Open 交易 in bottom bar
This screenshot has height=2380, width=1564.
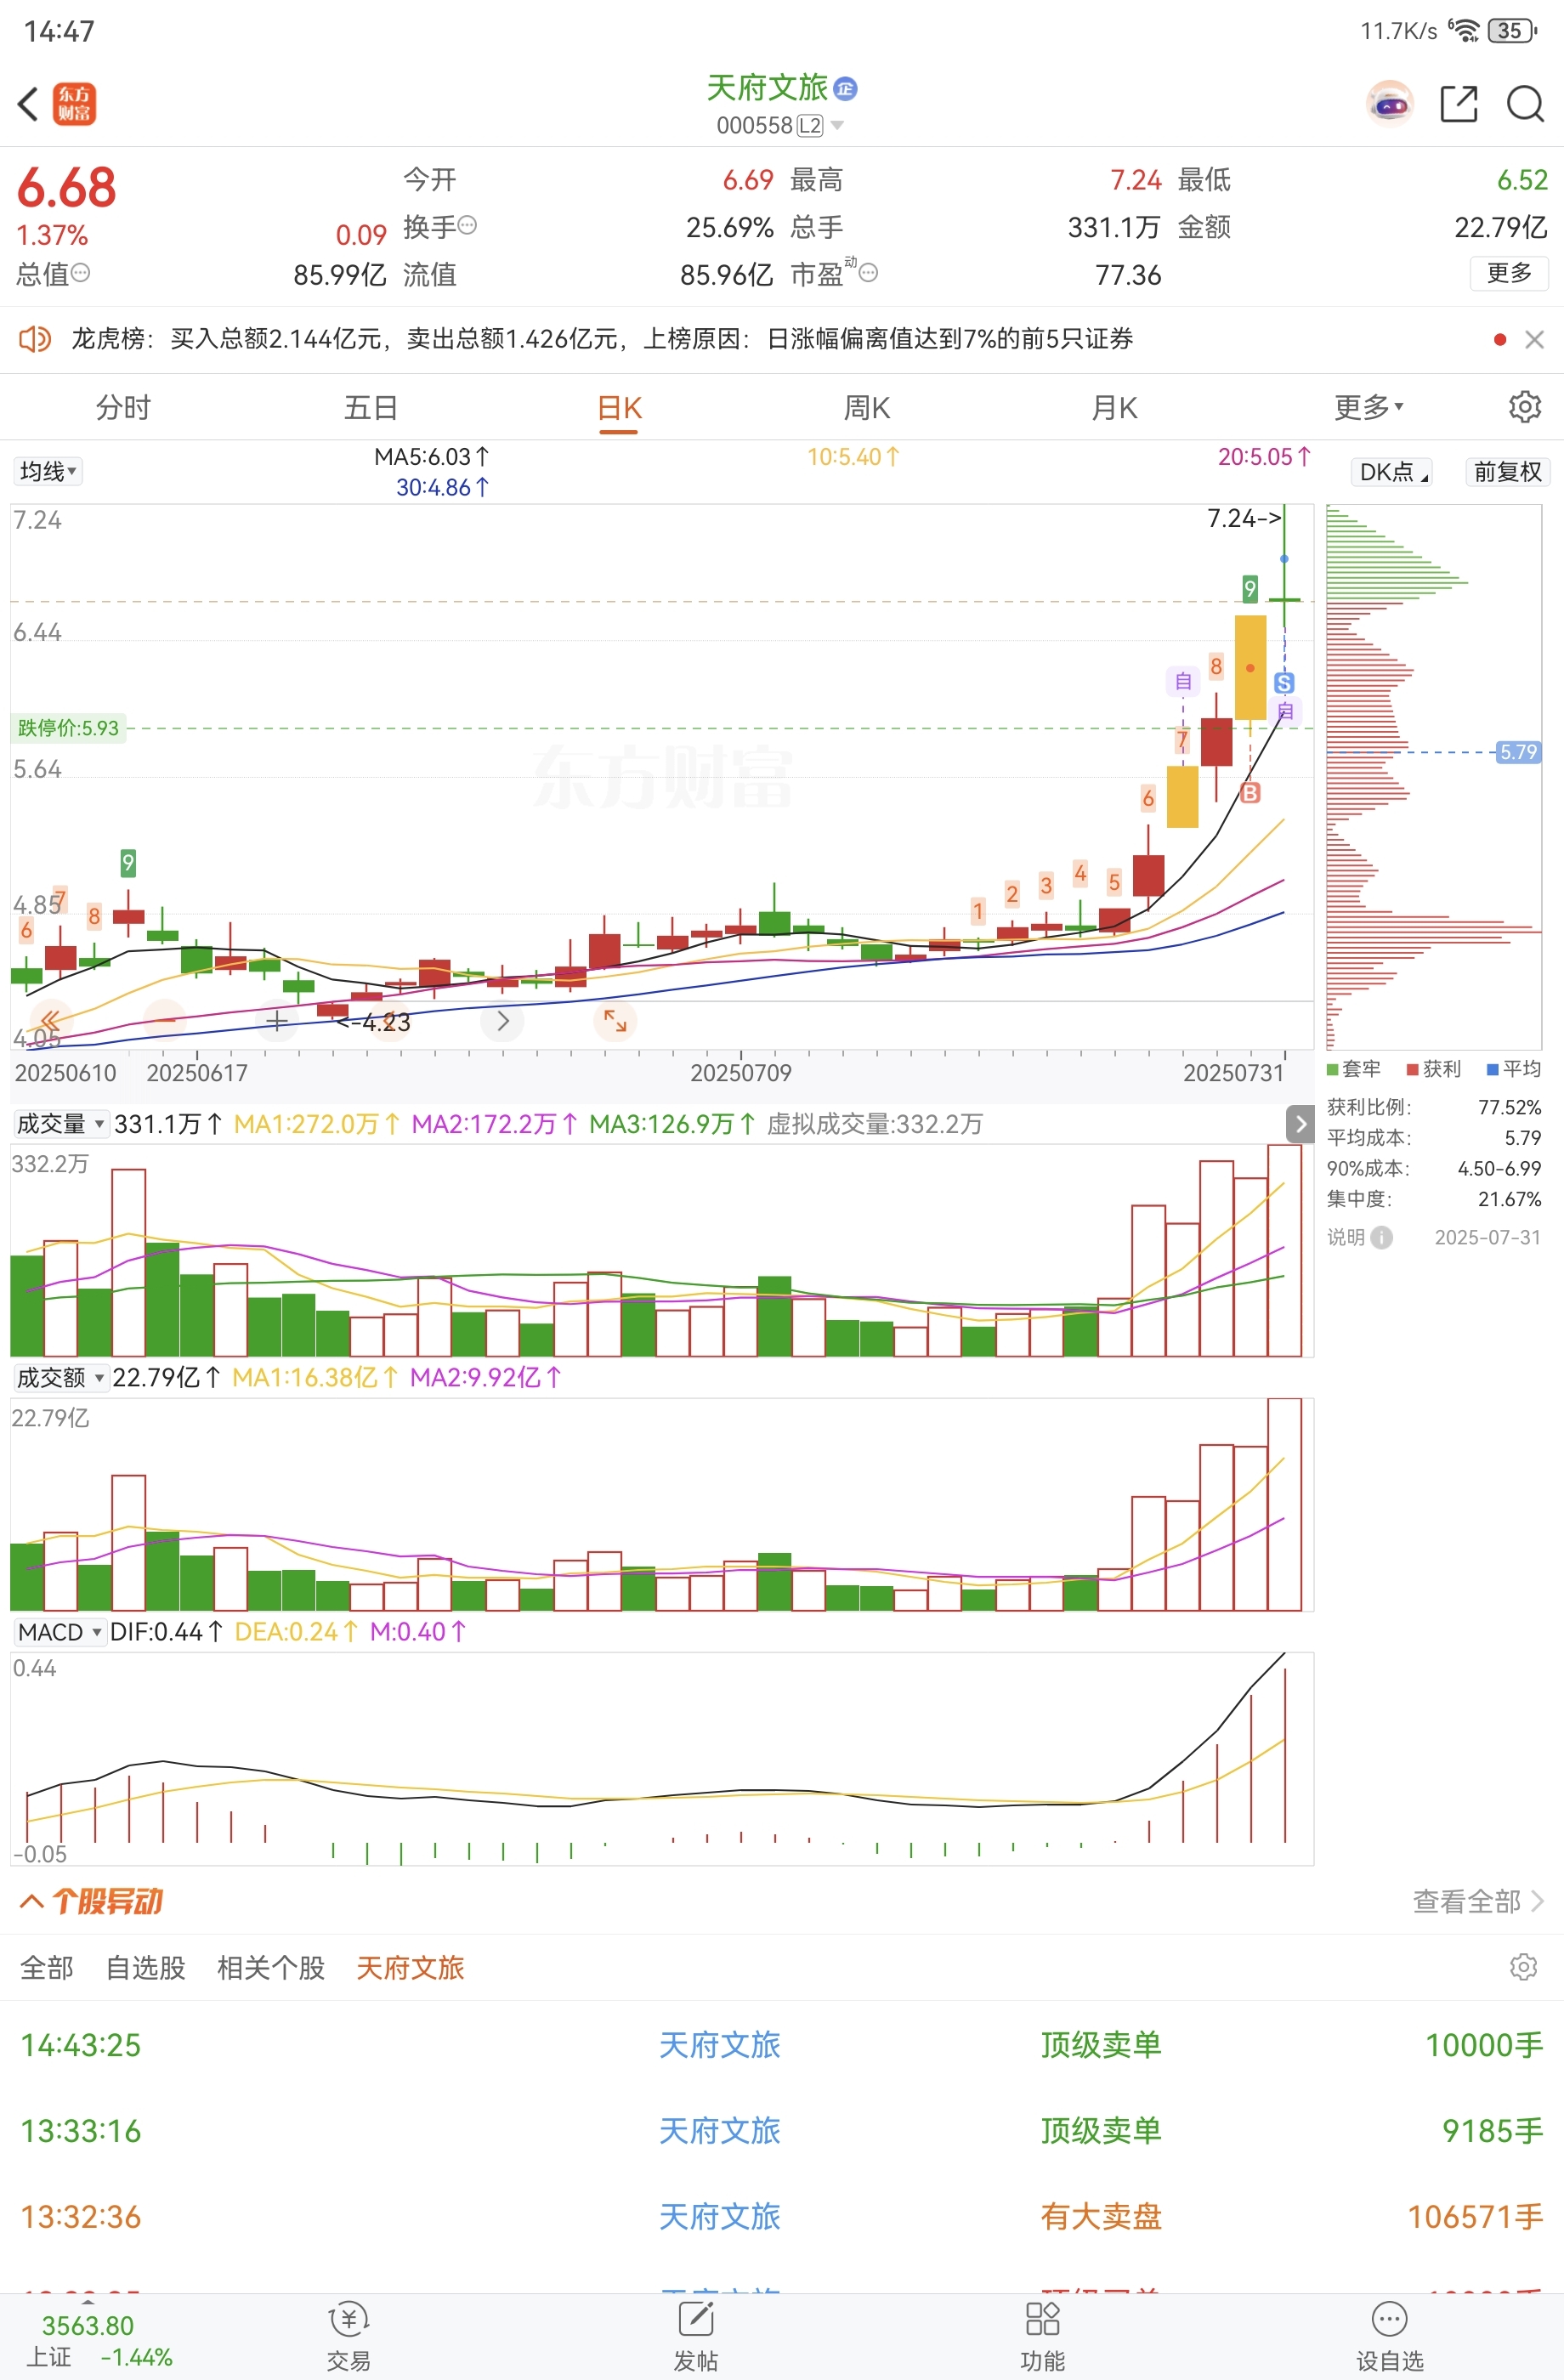(x=348, y=2337)
